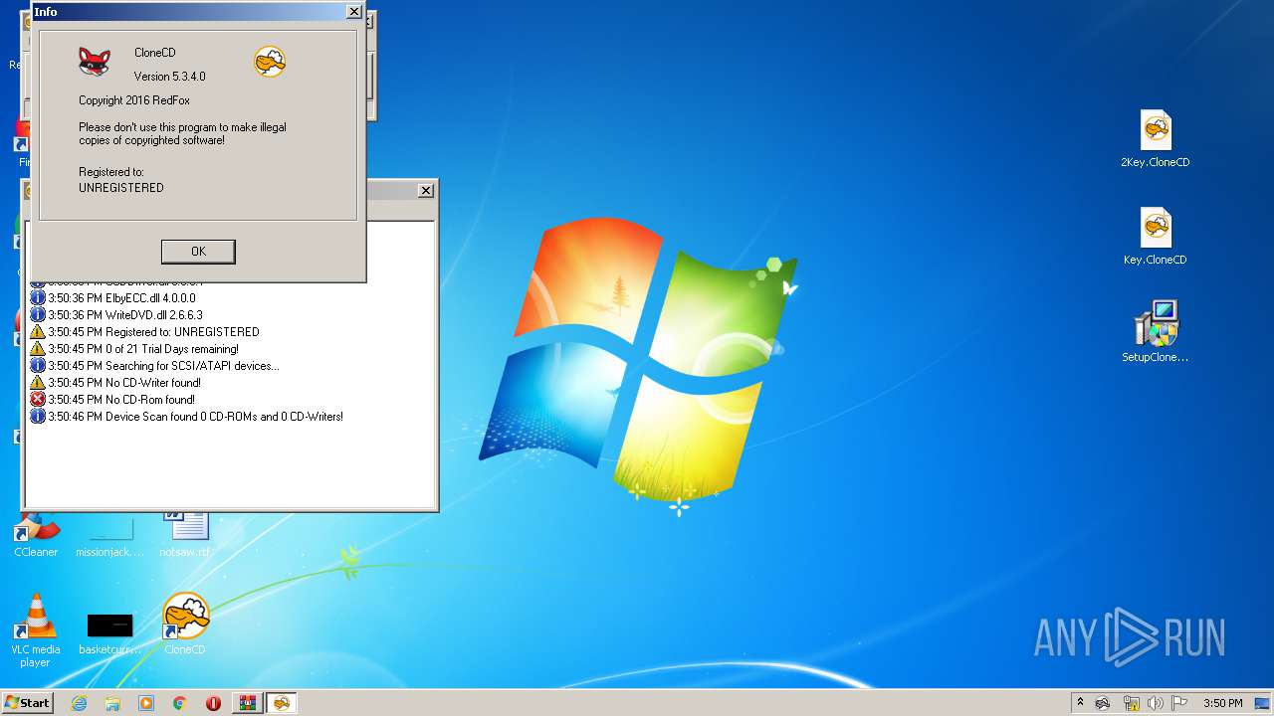Click warning icon beside '0 of 21 Trial Days'

38,349
